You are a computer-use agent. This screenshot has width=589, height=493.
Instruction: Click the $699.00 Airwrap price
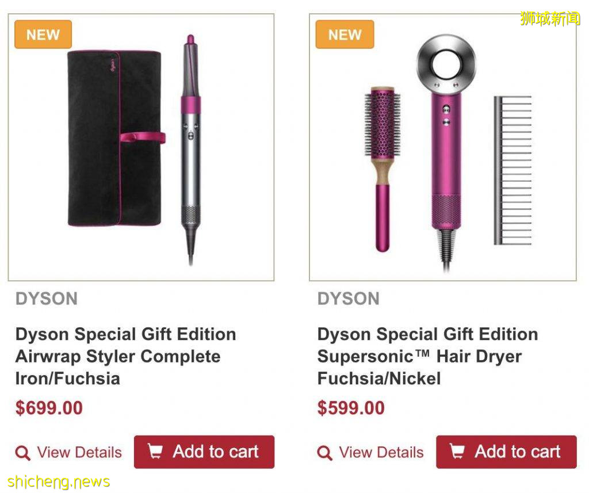pos(49,408)
